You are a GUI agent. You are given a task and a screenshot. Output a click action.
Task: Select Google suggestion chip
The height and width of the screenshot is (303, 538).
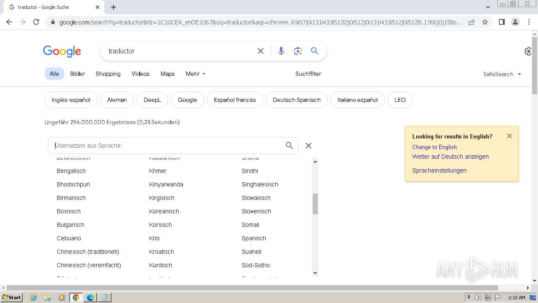187,100
